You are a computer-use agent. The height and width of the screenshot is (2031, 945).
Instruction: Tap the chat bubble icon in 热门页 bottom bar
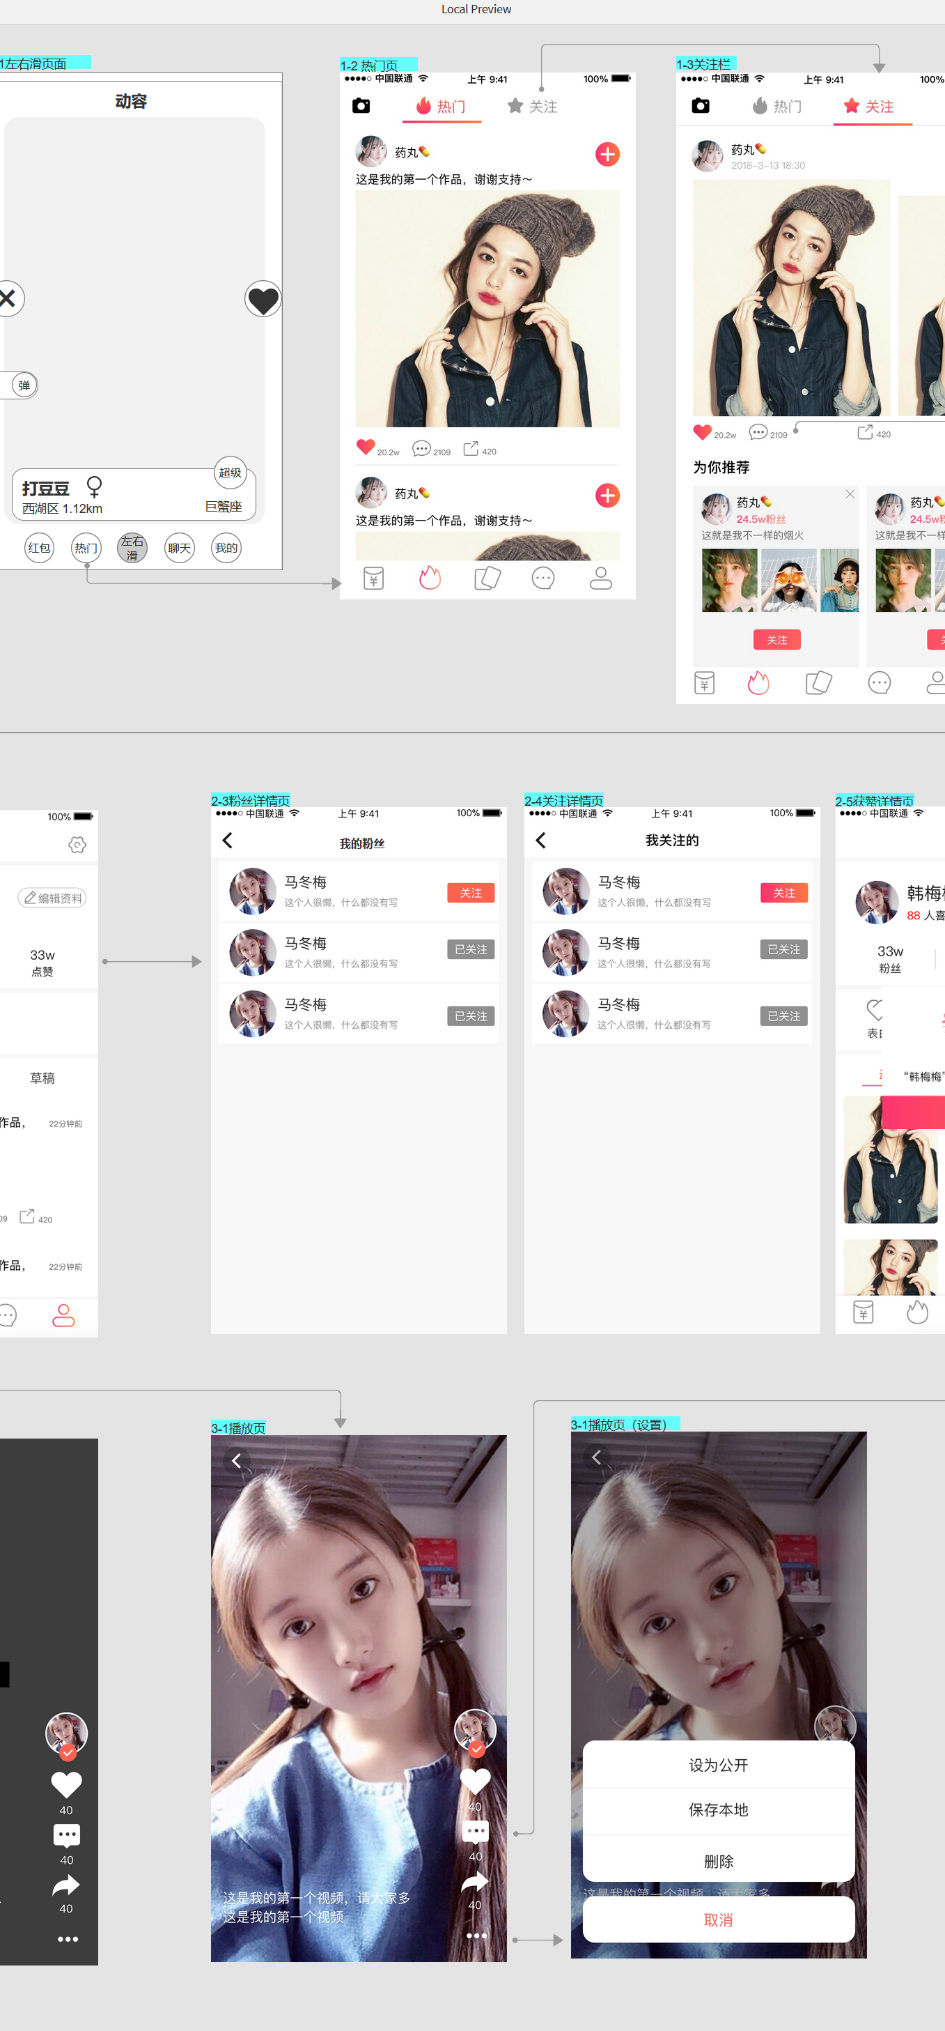[x=543, y=578]
